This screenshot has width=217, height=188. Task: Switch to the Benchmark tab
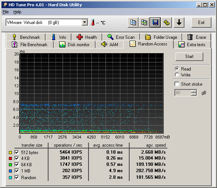26,37
